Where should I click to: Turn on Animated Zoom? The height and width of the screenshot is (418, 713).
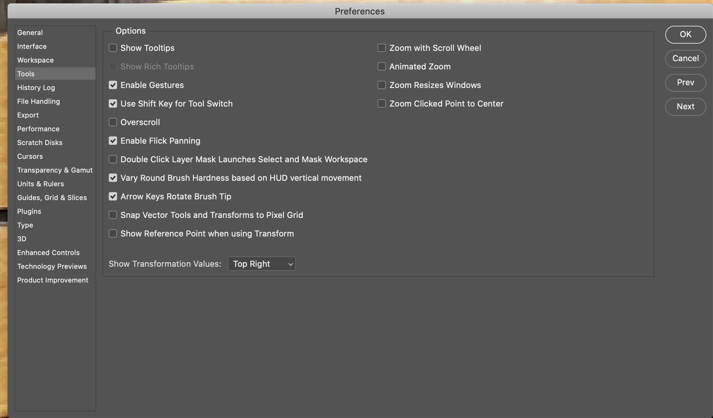coord(382,66)
